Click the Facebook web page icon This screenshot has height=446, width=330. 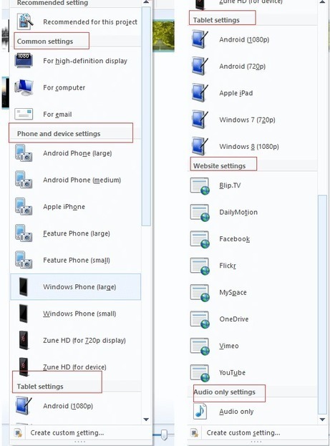pyautogui.click(x=200, y=239)
